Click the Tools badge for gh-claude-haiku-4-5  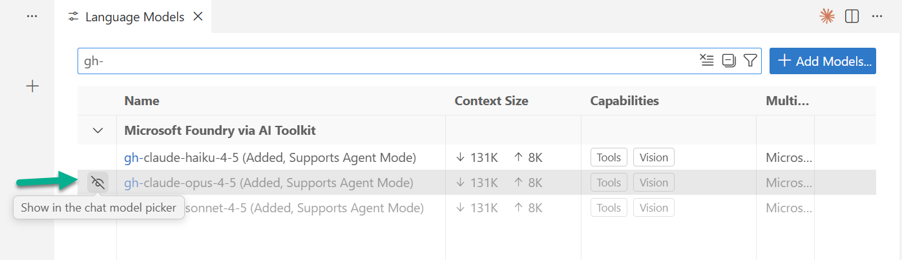click(x=609, y=157)
